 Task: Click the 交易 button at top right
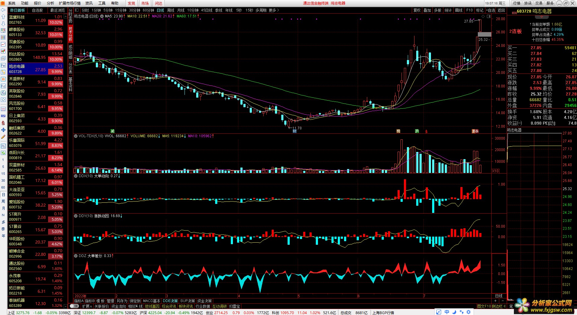(x=539, y=3)
